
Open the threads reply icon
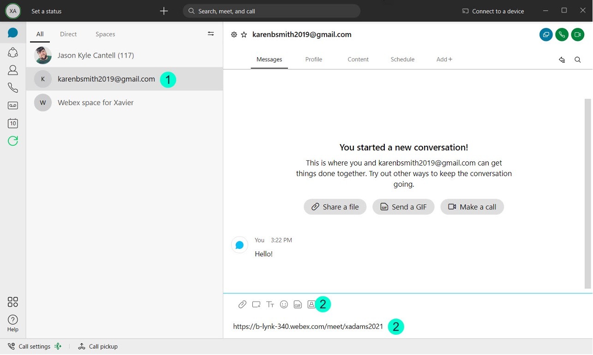562,59
